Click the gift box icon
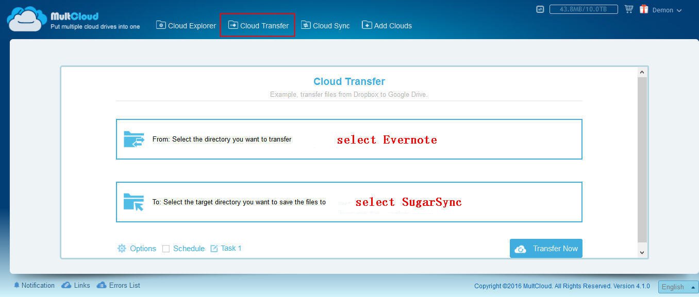The height and width of the screenshot is (297, 699). pos(644,9)
